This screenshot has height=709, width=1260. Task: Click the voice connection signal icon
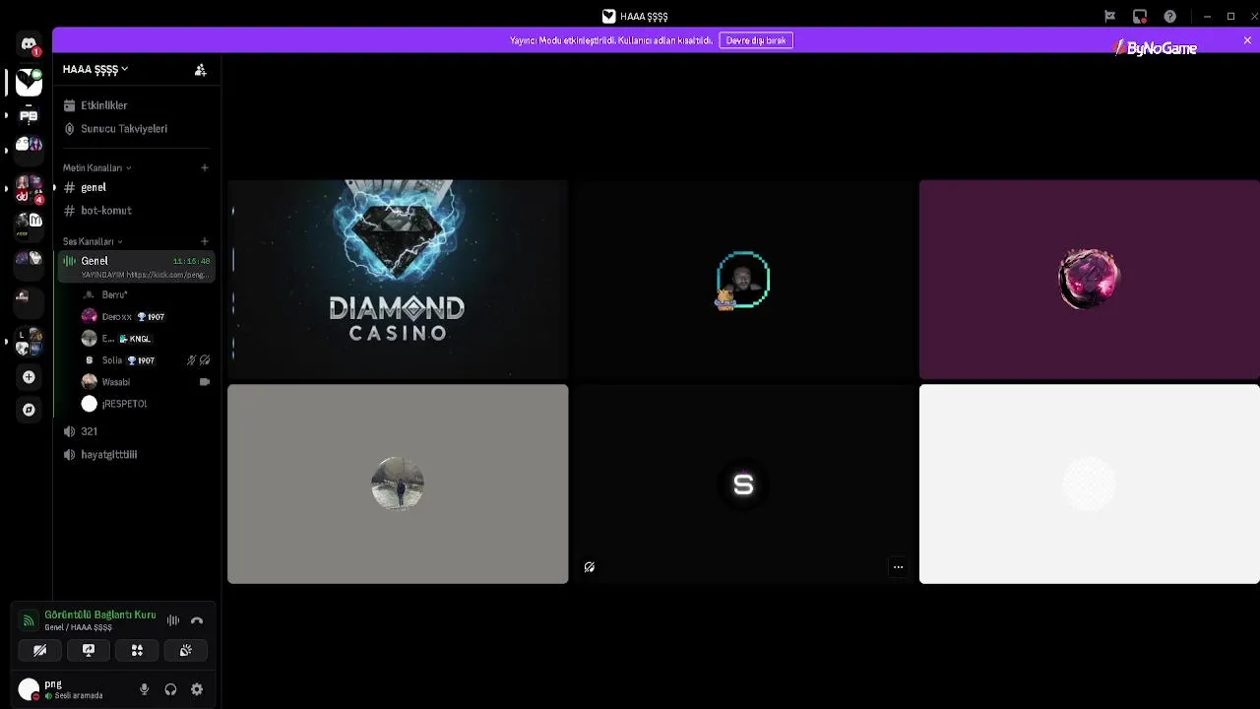click(x=29, y=620)
